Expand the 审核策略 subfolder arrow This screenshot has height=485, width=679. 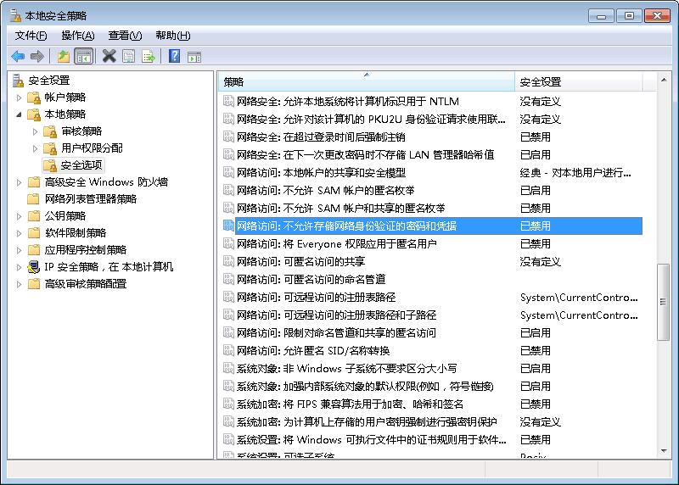point(36,131)
